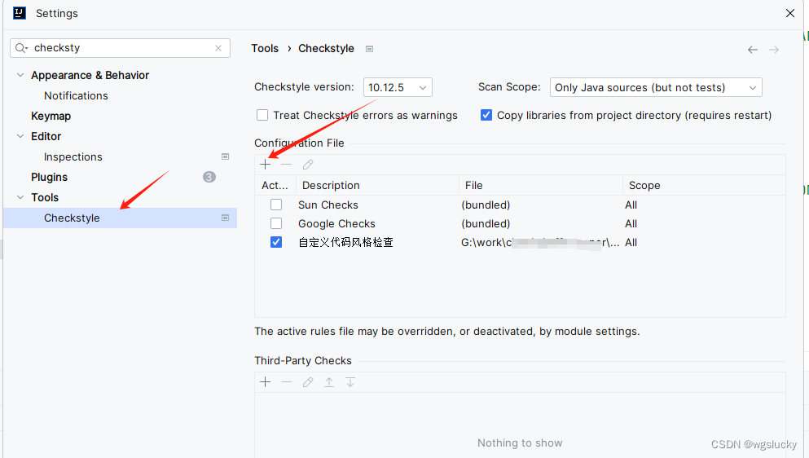809x458 pixels.
Task: Navigate back with the left arrow
Action: 753,50
